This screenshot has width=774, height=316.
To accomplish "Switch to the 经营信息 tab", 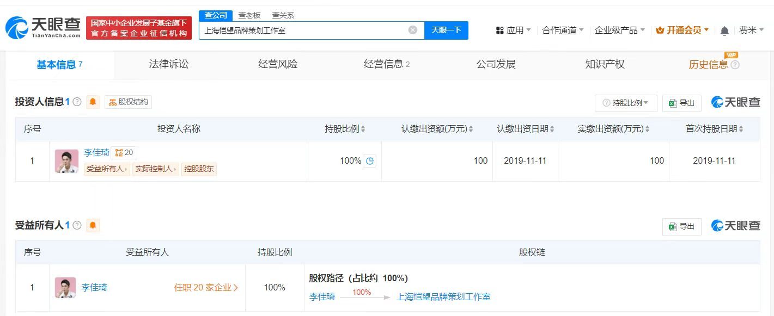I will click(383, 64).
